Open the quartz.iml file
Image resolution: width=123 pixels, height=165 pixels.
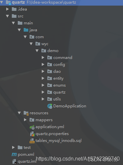(27, 161)
